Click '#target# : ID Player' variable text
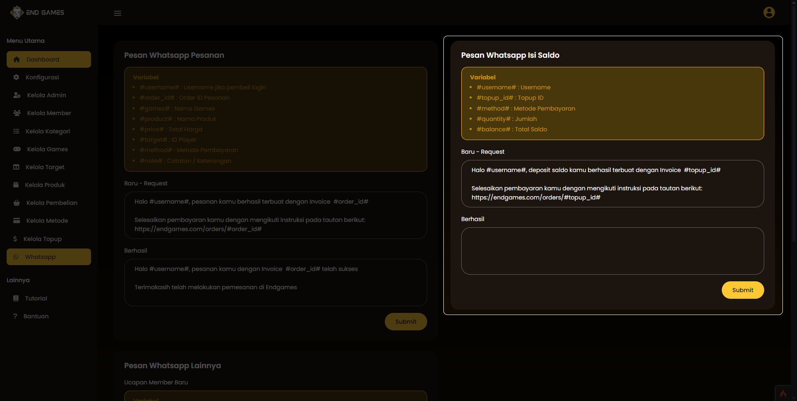 tap(168, 140)
